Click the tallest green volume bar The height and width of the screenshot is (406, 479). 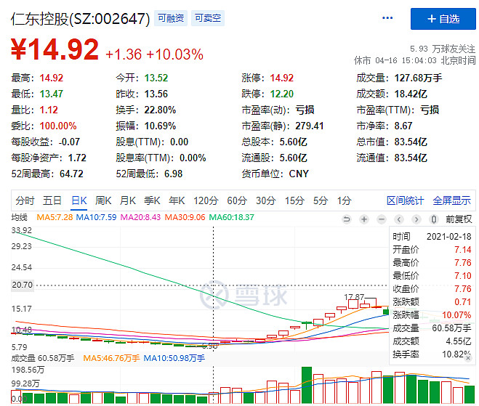click(307, 385)
